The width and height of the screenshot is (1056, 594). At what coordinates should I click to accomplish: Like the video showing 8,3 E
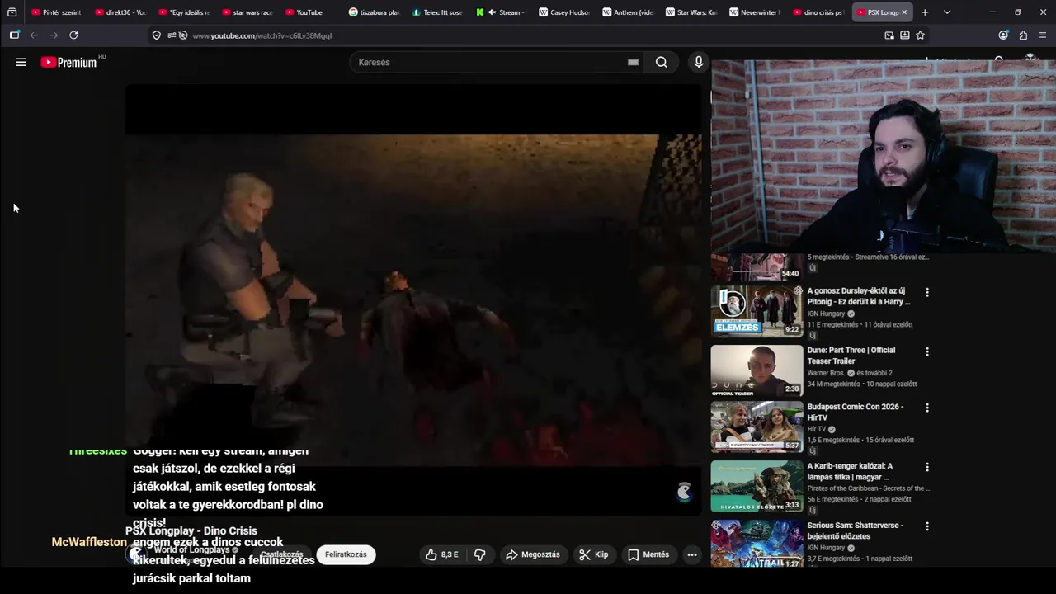click(441, 554)
